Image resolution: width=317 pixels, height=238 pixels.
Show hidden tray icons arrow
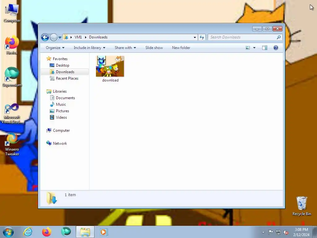coord(263,232)
